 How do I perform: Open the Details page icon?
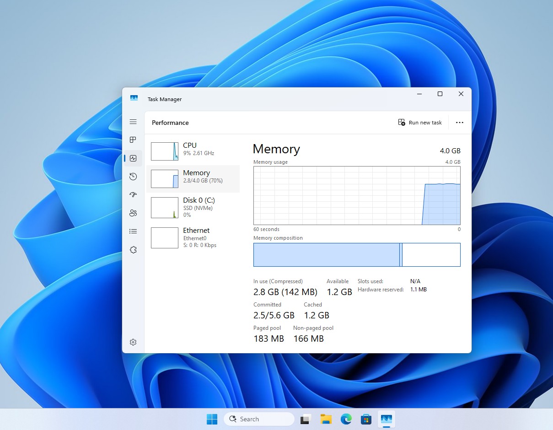(x=133, y=231)
